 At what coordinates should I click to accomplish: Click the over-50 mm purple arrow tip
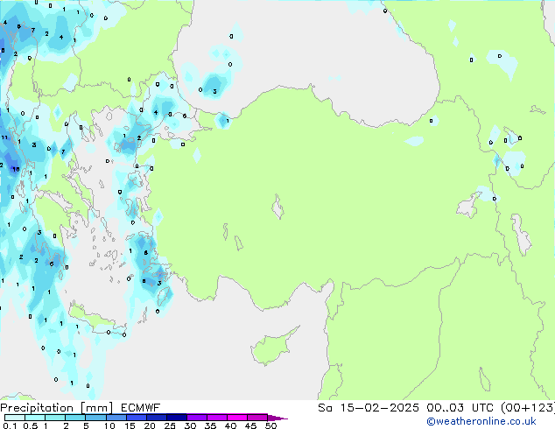click(277, 418)
